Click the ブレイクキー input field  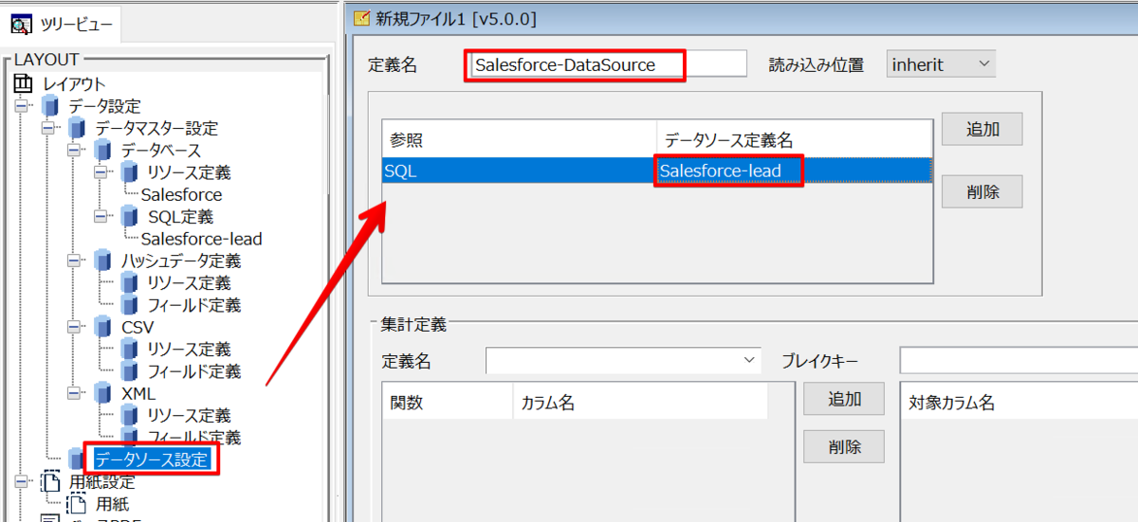tap(1019, 361)
